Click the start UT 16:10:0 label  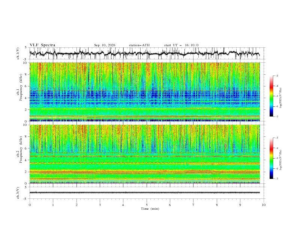coord(181,45)
